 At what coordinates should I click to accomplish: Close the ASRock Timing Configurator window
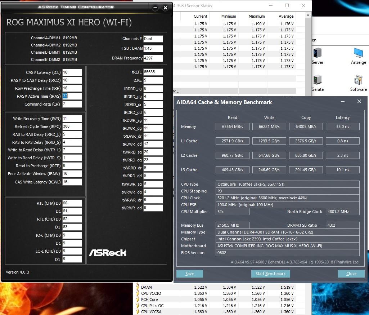(x=166, y=8)
